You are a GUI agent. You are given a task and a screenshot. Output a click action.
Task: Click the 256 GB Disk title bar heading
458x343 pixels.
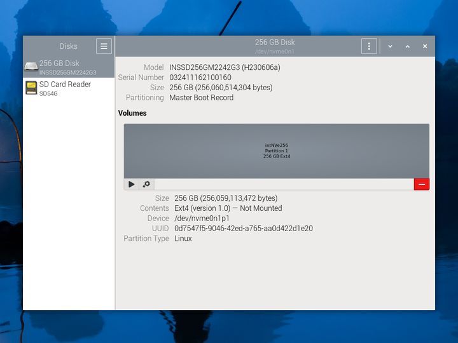click(x=275, y=43)
